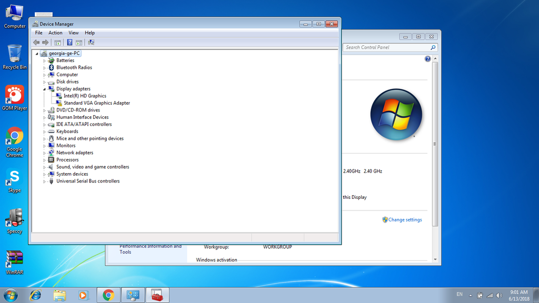The height and width of the screenshot is (303, 539).
Task: Expand the Universal Serial Bus controllers node
Action: [x=45, y=181]
